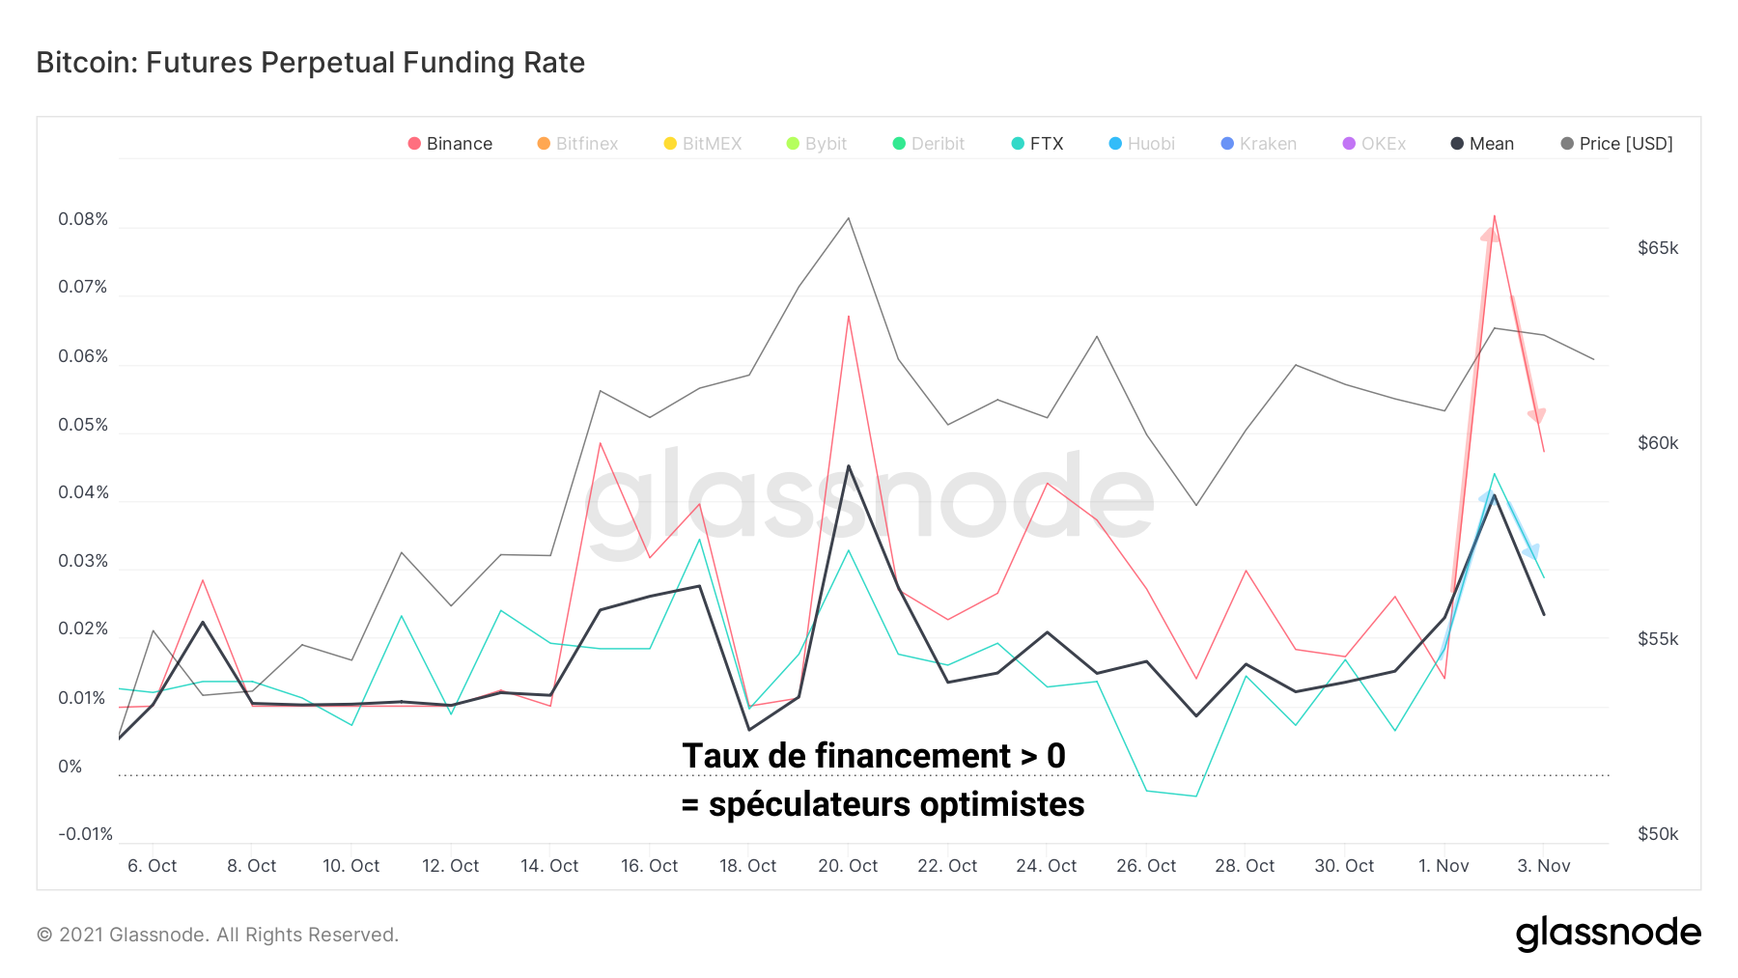
Task: Click the Glassnode copyright notice text
Action: coord(217,935)
